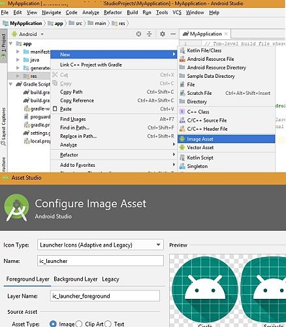Image resolution: width=286 pixels, height=327 pixels.
Task: Open the Layout Captures side tab
Action: click(x=3, y=126)
